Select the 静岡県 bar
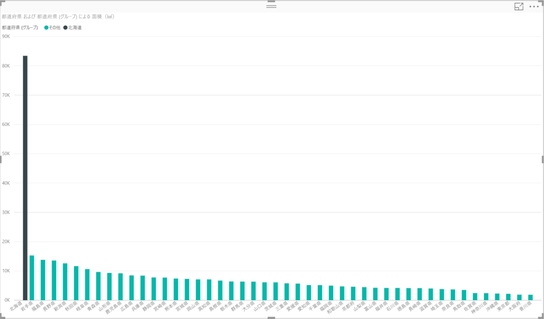This screenshot has height=319, width=544. click(x=154, y=289)
